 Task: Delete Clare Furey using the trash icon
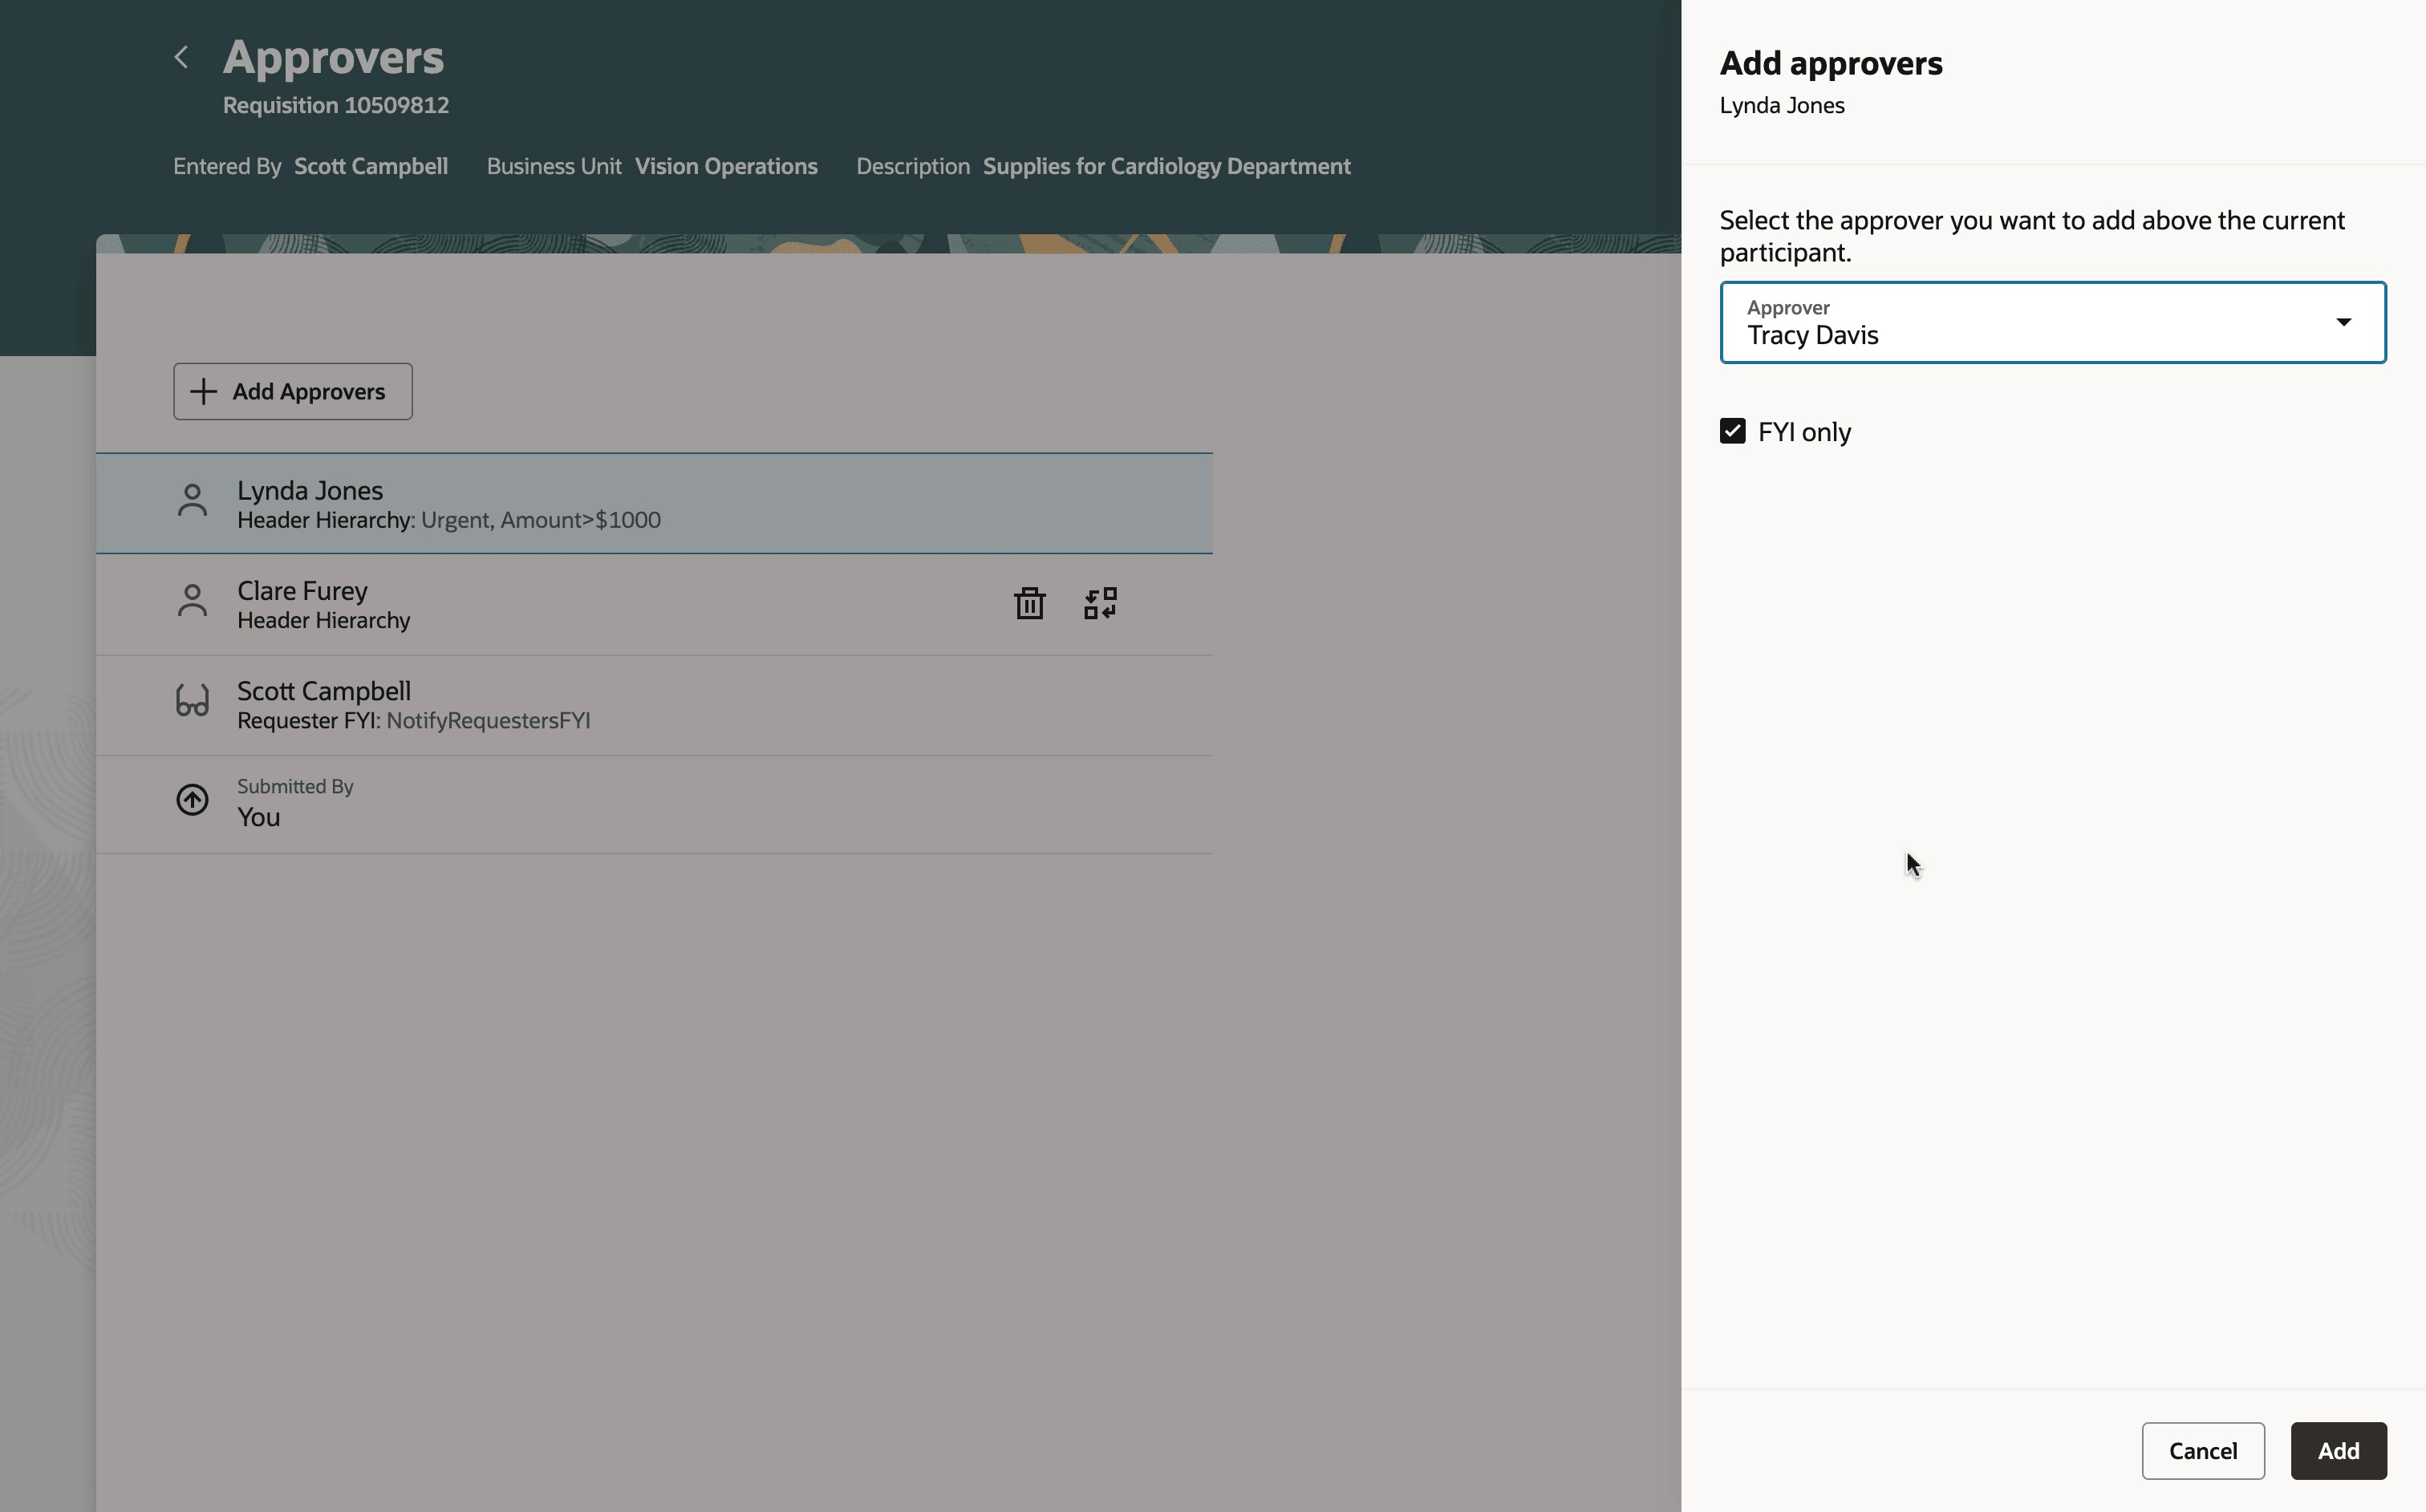click(x=1029, y=603)
